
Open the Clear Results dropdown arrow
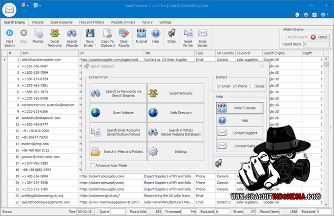click(x=124, y=46)
